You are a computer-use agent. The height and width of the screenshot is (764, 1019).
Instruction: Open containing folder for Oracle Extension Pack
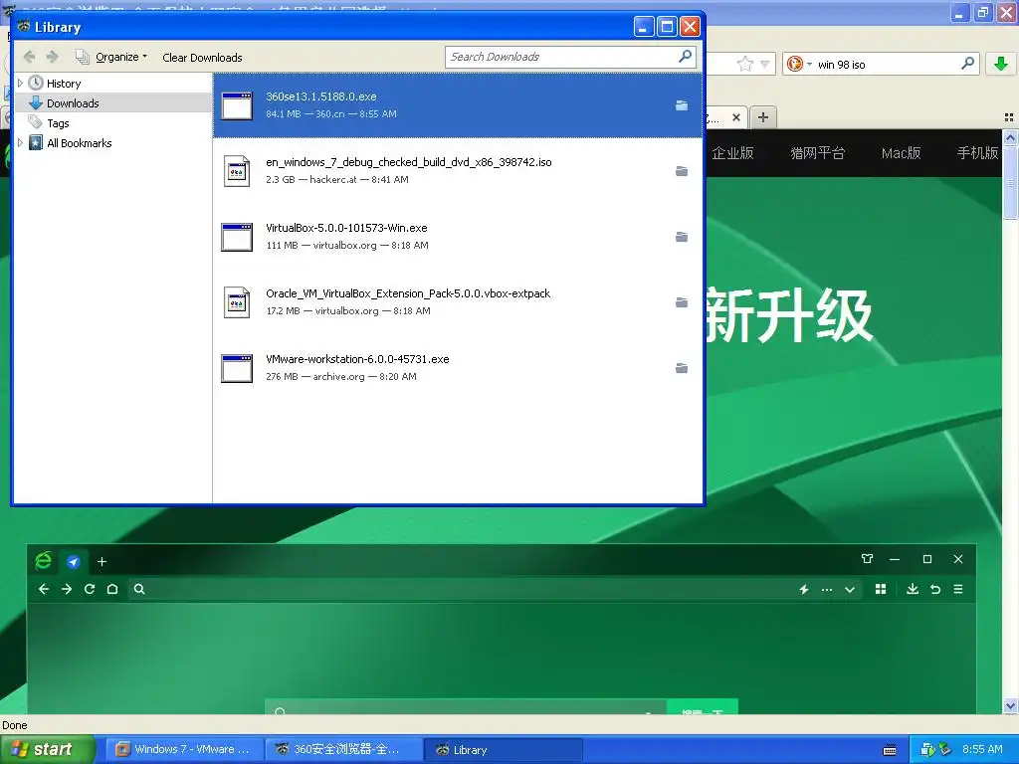point(681,302)
